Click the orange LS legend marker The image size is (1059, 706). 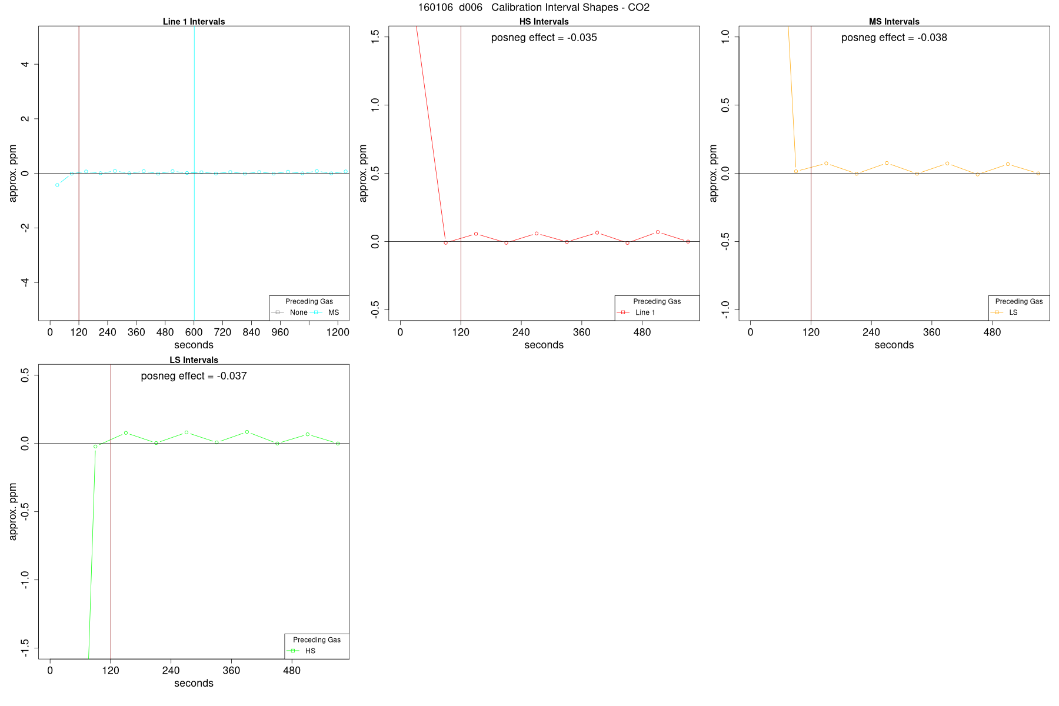[x=997, y=312]
